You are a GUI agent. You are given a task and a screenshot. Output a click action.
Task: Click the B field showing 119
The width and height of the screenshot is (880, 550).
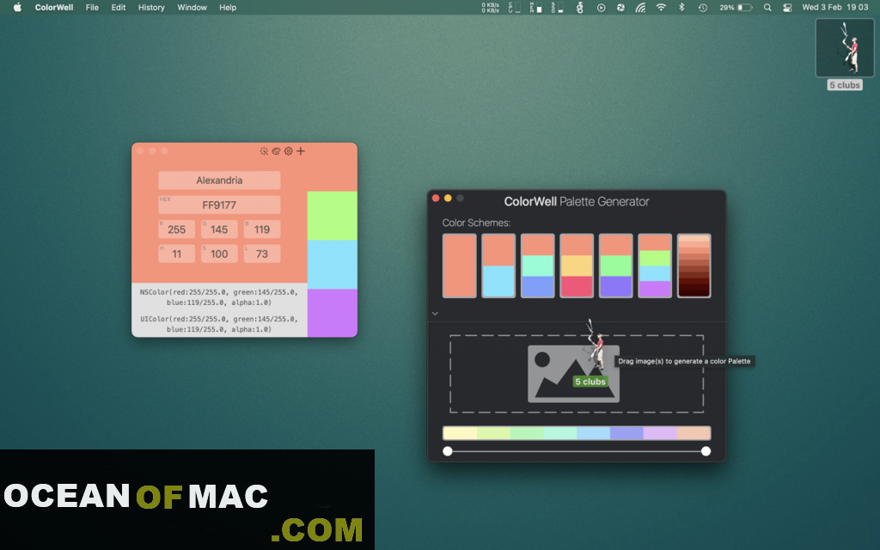pyautogui.click(x=262, y=229)
